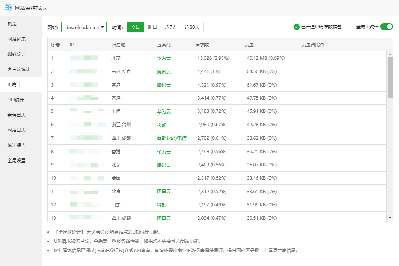The image size is (399, 266).
Task: Click the 已开通IP精准数据包 label
Action: [x=321, y=27]
